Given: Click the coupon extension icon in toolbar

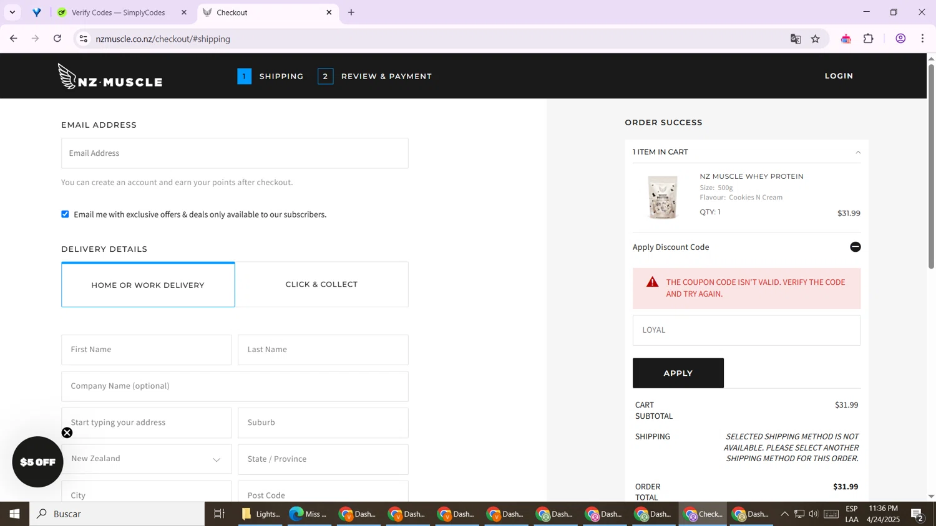Looking at the screenshot, I should (x=846, y=39).
